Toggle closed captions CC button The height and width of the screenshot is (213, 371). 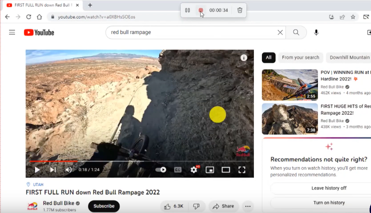[x=177, y=170]
